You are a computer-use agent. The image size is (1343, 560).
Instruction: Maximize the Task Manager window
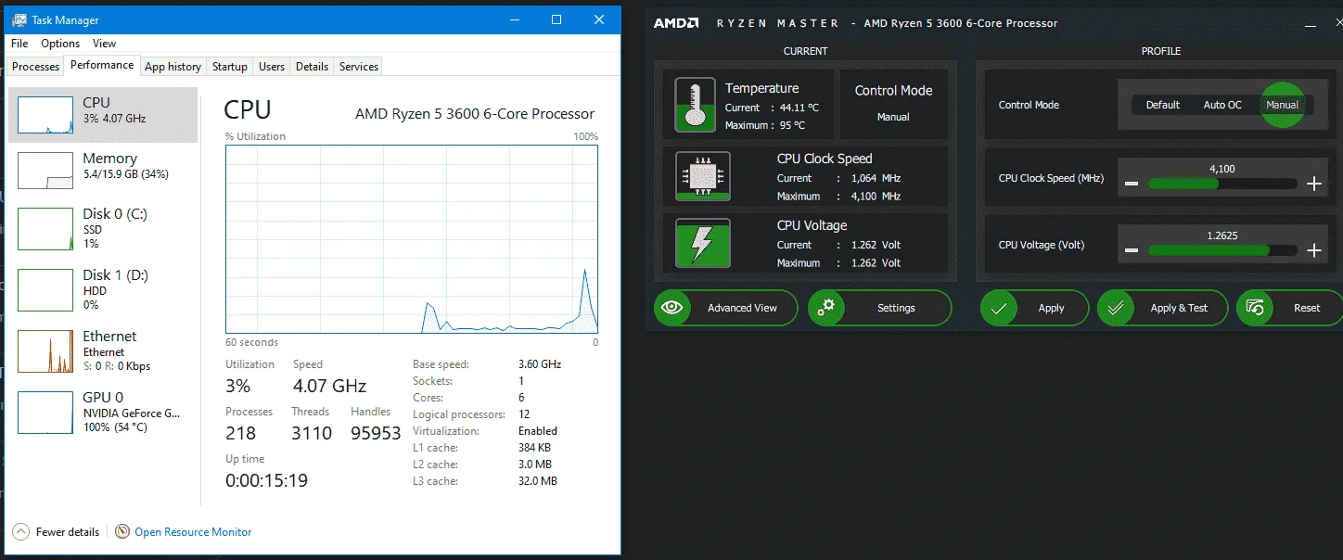click(x=556, y=19)
